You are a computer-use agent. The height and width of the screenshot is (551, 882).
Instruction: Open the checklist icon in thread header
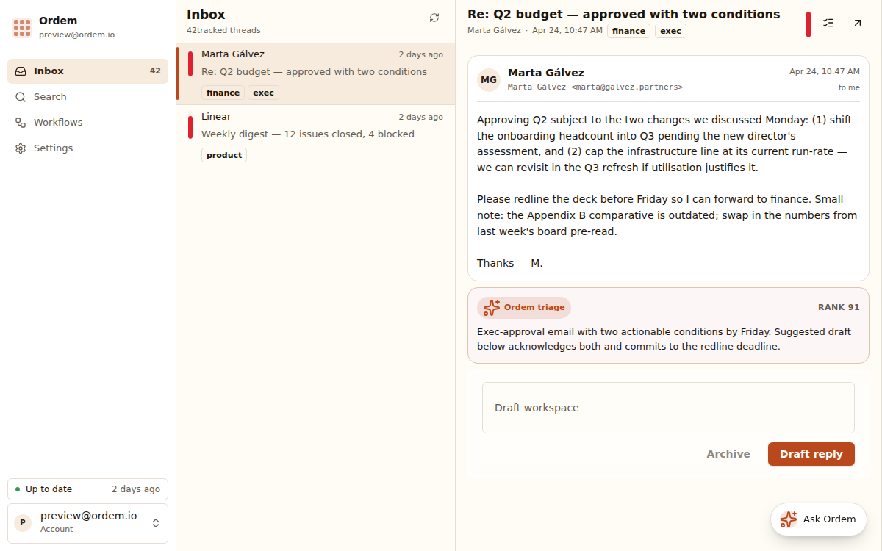pos(828,23)
